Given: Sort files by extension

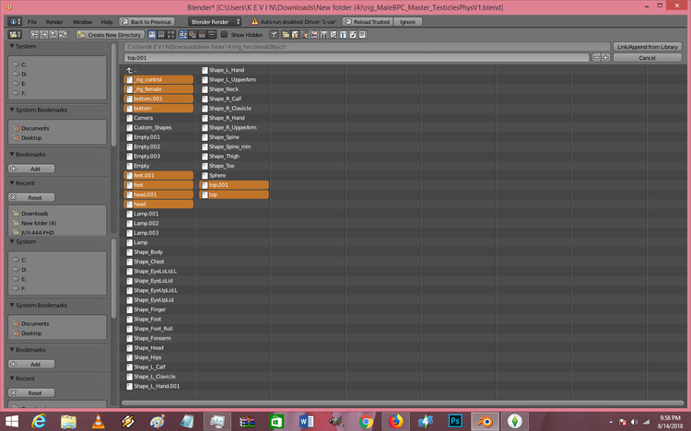Looking at the screenshot, I should click(x=193, y=34).
